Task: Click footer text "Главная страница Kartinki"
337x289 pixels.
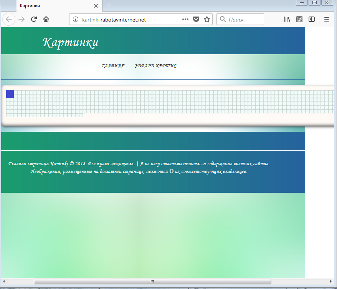Action: point(38,164)
